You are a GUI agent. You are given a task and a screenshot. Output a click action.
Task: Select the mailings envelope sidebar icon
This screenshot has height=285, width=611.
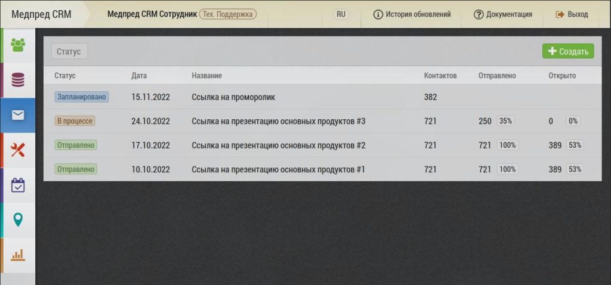(x=18, y=115)
